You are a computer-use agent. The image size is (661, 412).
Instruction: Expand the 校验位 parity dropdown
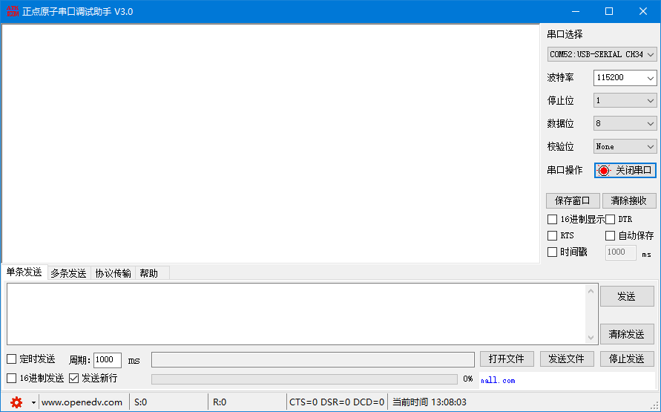click(625, 147)
